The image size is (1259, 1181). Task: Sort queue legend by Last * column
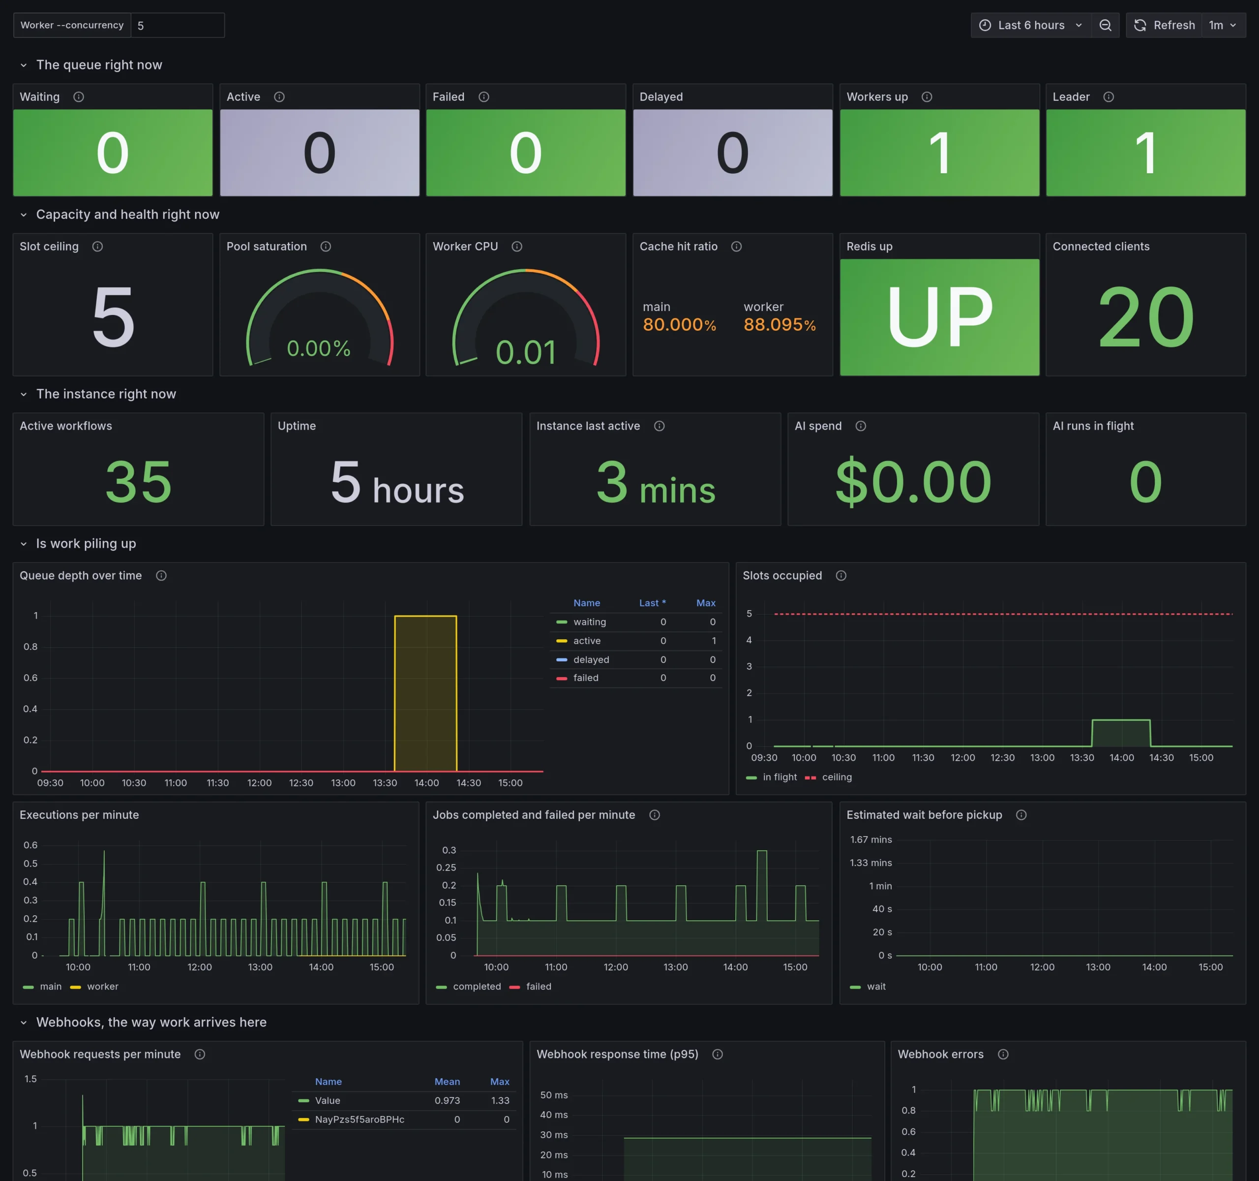pyautogui.click(x=652, y=603)
